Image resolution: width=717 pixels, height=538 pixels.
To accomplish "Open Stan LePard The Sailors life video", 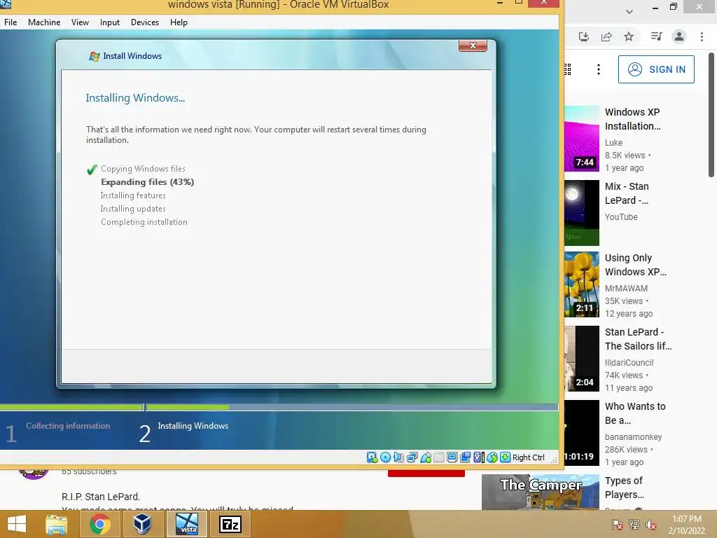I will (x=639, y=339).
